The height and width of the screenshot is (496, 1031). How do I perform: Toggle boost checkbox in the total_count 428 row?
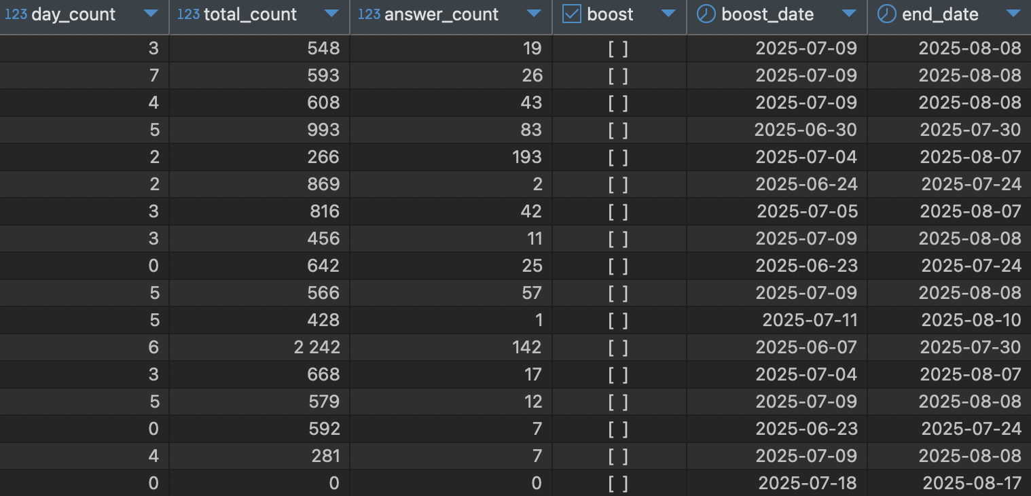coord(618,320)
